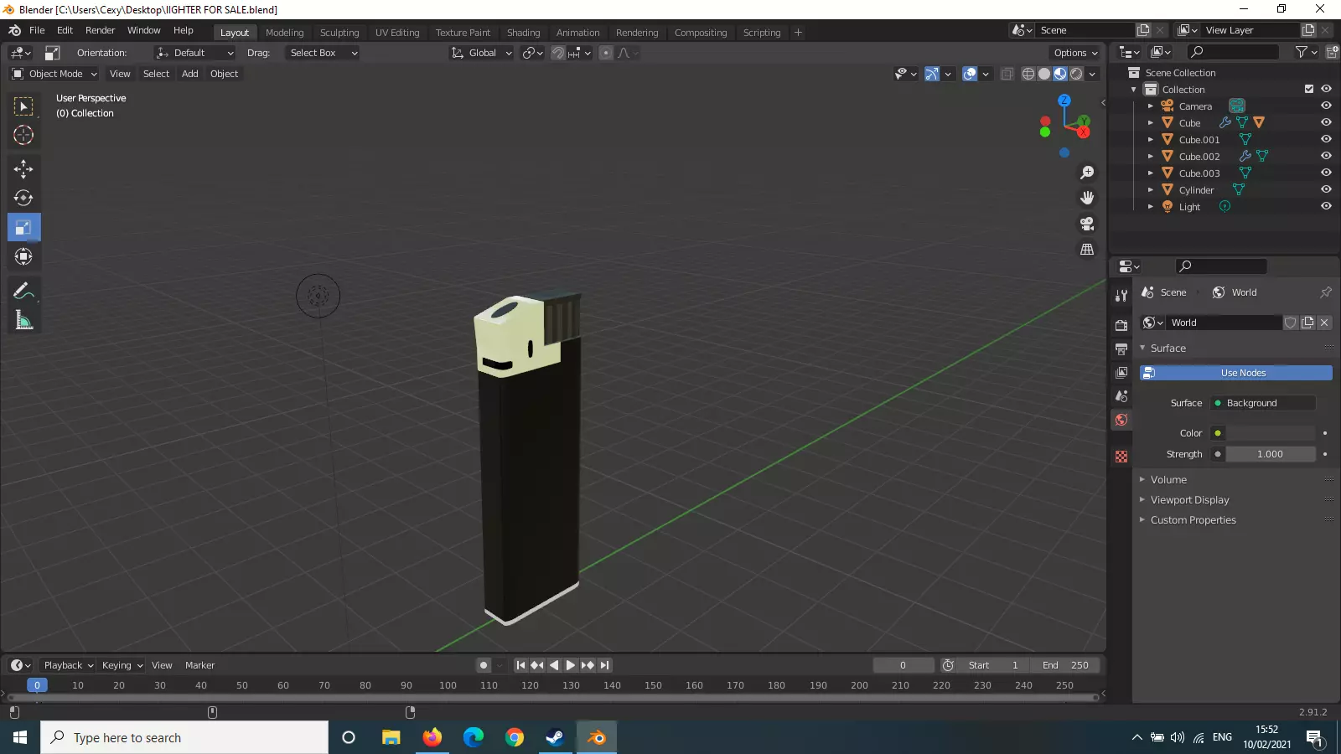Play the animation in reverse
Viewport: 1341px width, 754px height.
(x=554, y=665)
